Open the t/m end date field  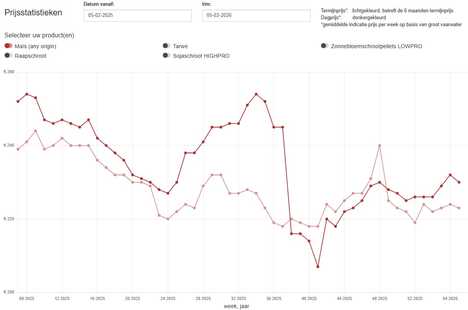256,15
